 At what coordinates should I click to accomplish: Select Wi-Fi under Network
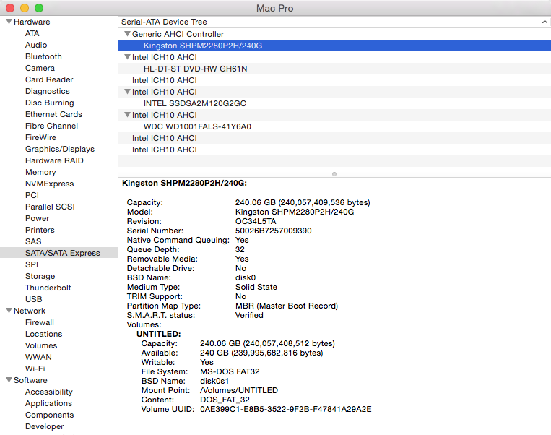coord(35,369)
